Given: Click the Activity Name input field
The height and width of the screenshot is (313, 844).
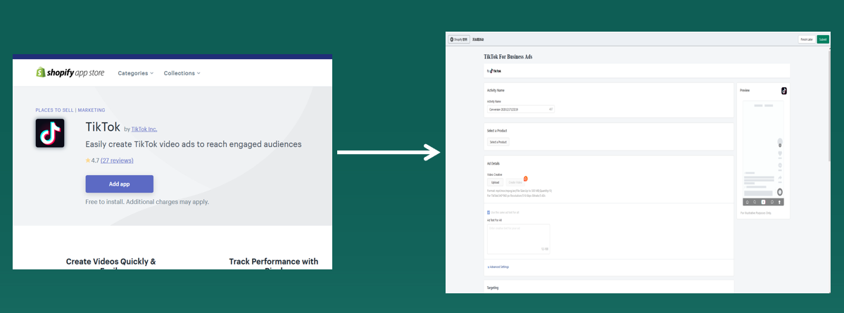Looking at the screenshot, I should [x=520, y=109].
